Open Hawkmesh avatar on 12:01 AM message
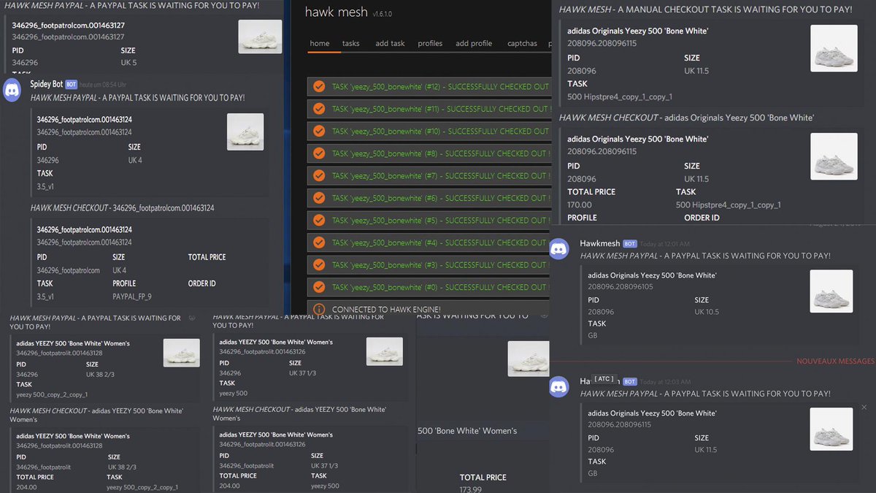The height and width of the screenshot is (493, 876). 559,249
